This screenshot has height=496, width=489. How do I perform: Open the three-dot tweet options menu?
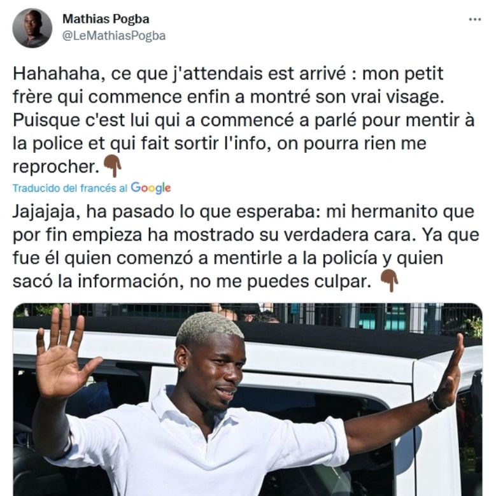pyautogui.click(x=475, y=20)
